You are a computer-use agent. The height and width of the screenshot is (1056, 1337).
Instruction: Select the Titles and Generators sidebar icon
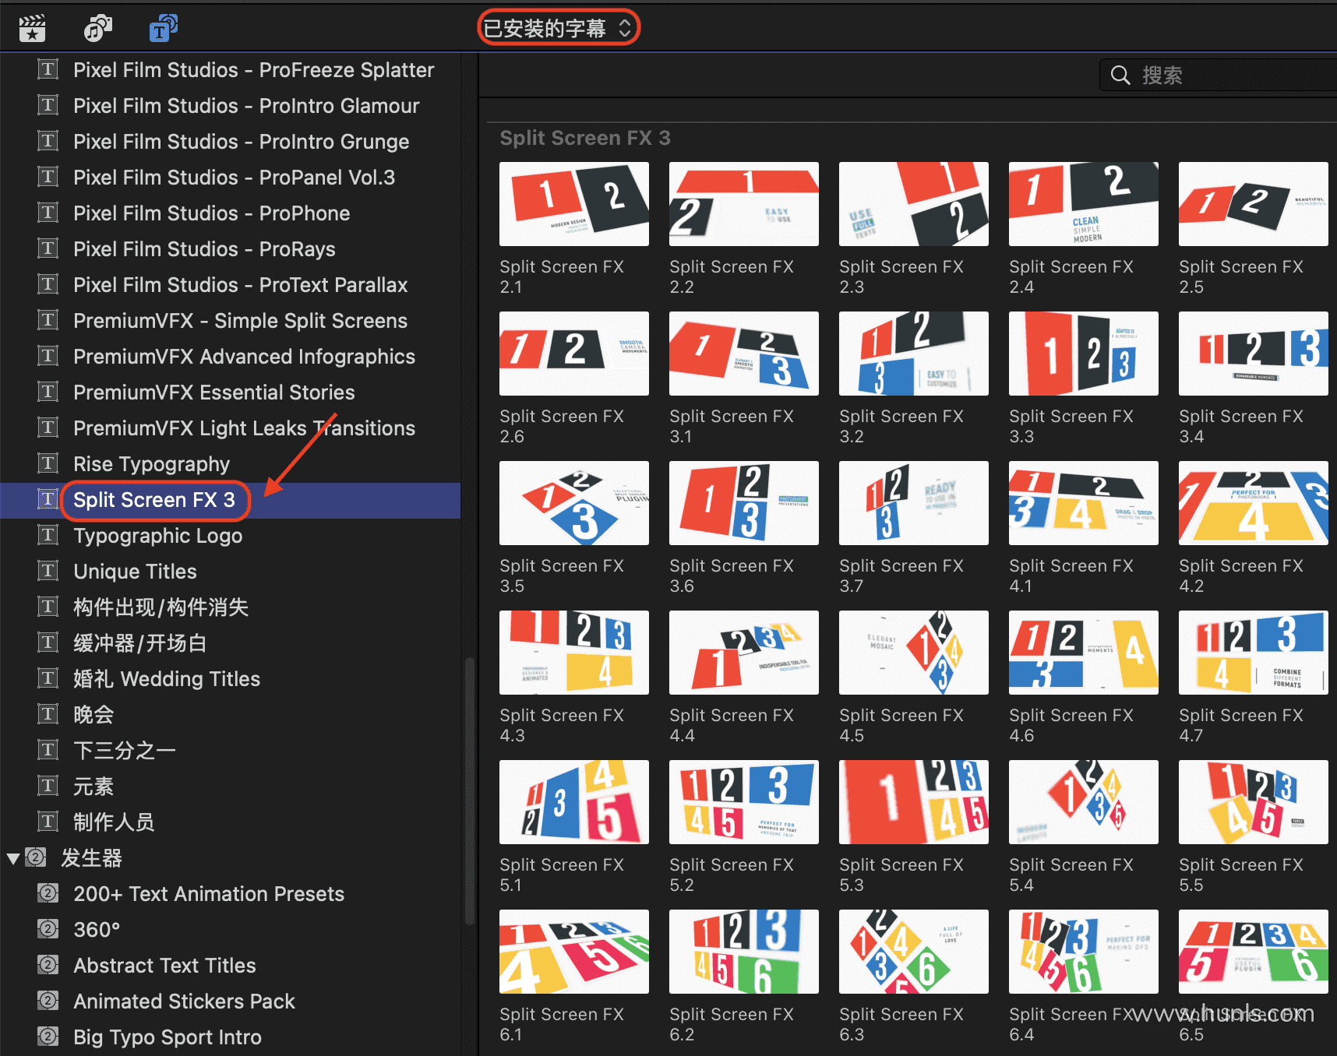click(163, 29)
